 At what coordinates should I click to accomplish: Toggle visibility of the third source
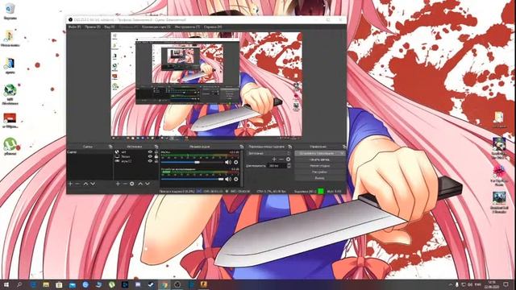pos(150,161)
